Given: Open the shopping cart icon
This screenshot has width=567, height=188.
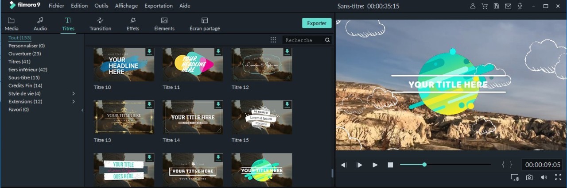Looking at the screenshot, I should 485,6.
